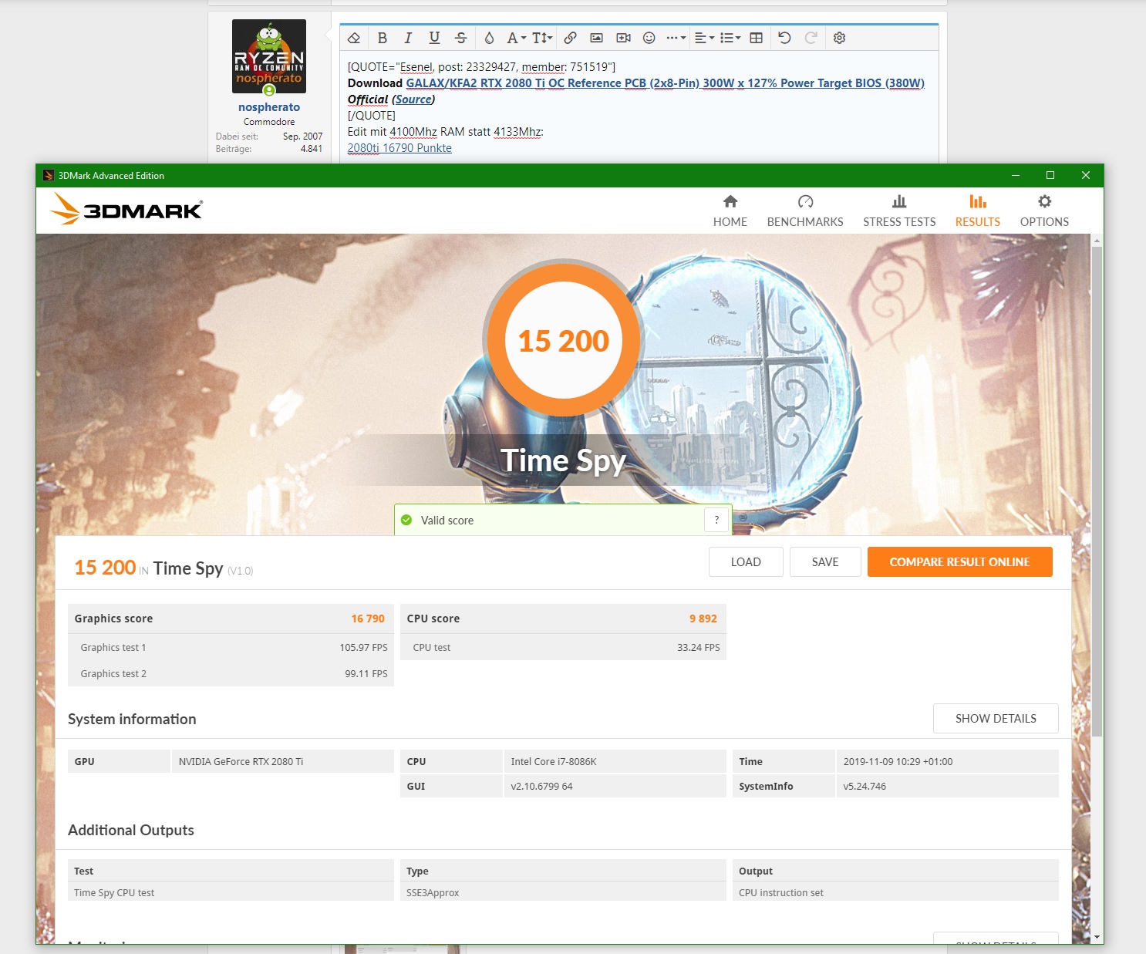Click the insert link icon

[570, 38]
